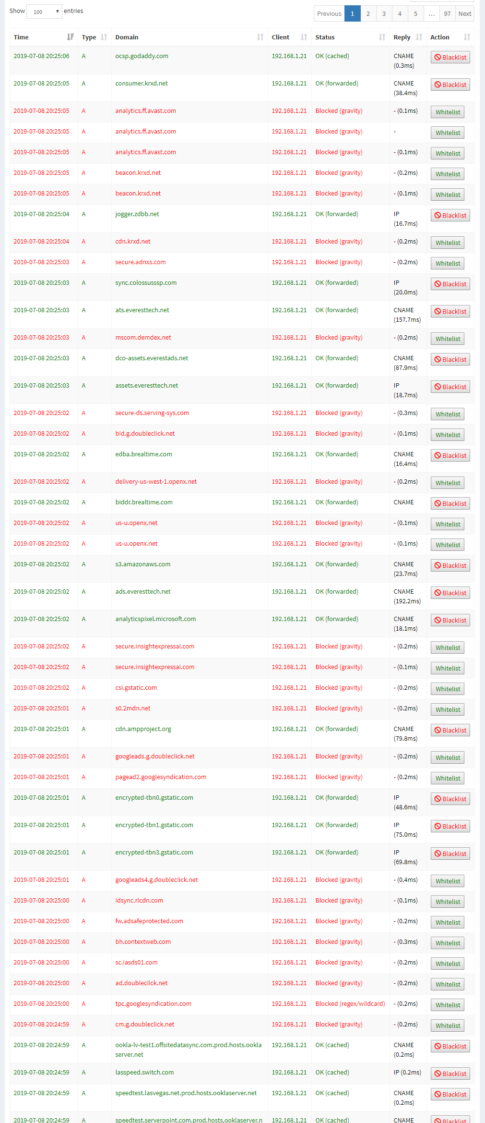Go to page 3

pos(384,13)
